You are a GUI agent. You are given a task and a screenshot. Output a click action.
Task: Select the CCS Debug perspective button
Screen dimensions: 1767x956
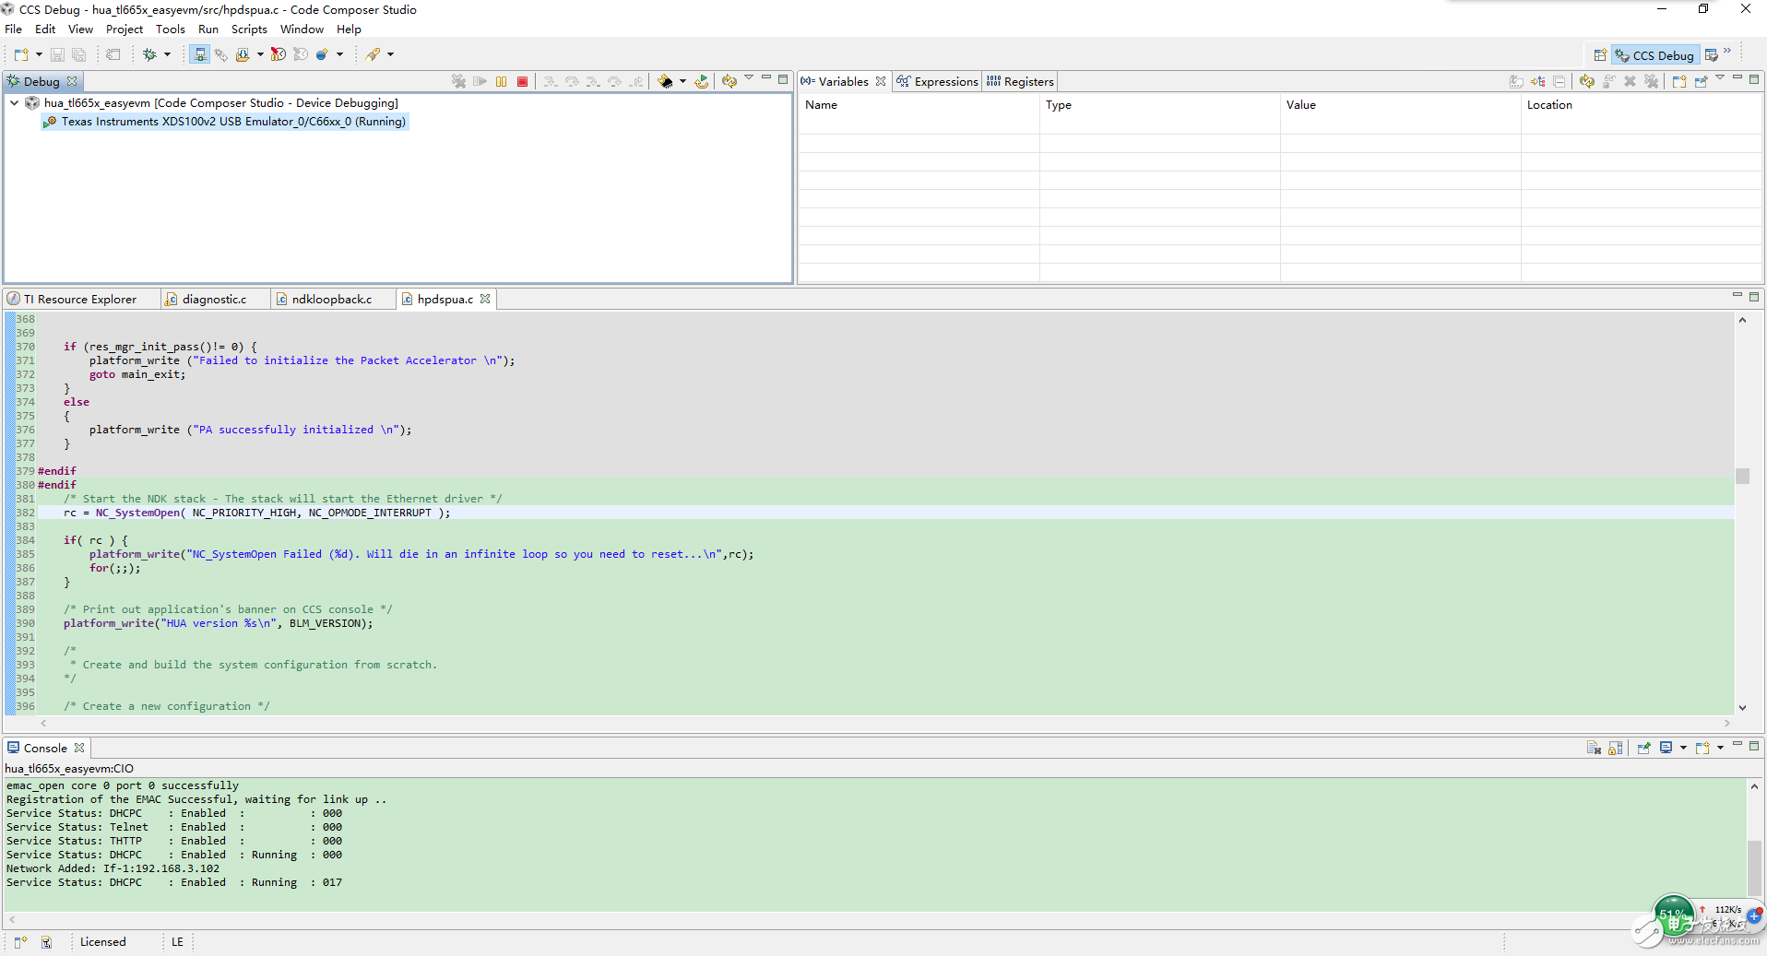[1654, 55]
